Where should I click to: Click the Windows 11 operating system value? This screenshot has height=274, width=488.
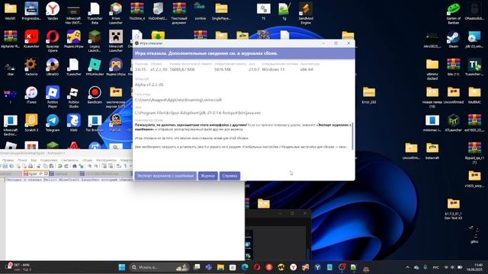coord(273,69)
